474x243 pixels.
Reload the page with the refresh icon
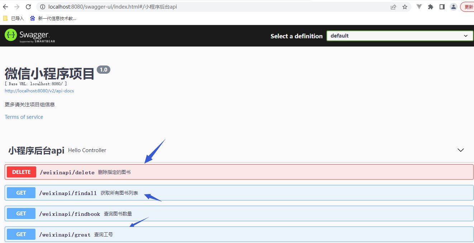point(28,7)
